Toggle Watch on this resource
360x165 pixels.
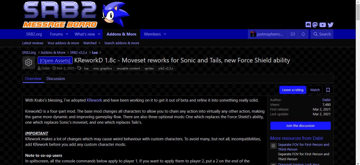[315, 90]
